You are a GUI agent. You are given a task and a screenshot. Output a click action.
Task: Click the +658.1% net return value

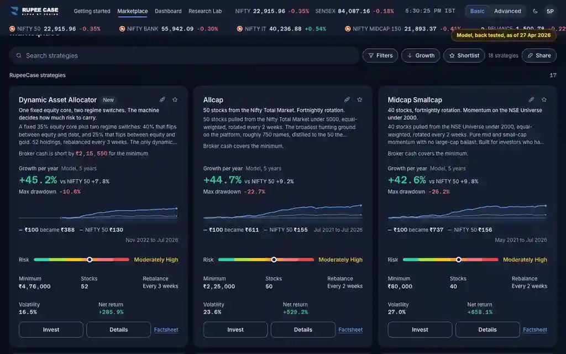point(480,312)
